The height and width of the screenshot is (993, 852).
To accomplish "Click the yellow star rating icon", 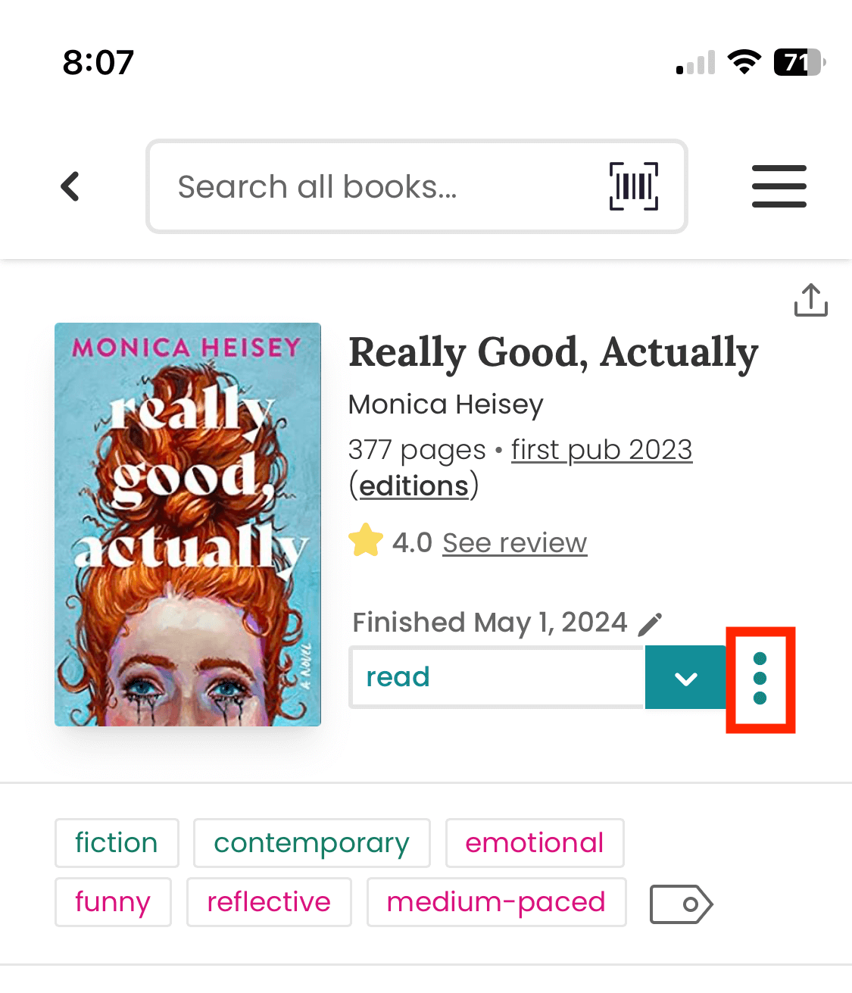I will [366, 541].
